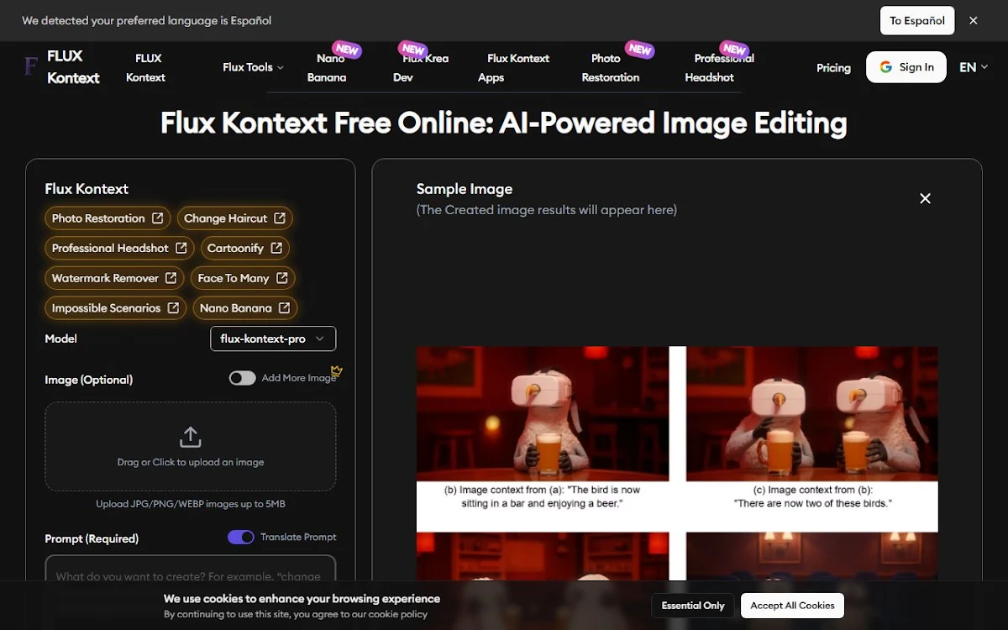The height and width of the screenshot is (630, 1008).
Task: Open the Watermark Remover external link icon
Action: click(171, 278)
